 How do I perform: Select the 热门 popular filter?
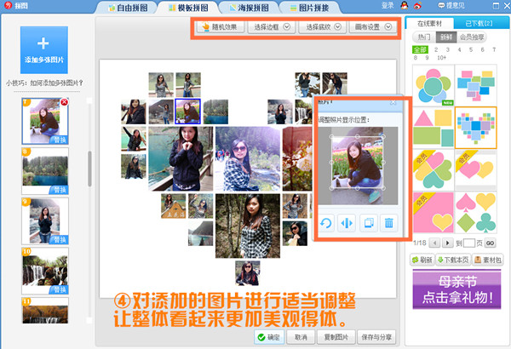[423, 37]
